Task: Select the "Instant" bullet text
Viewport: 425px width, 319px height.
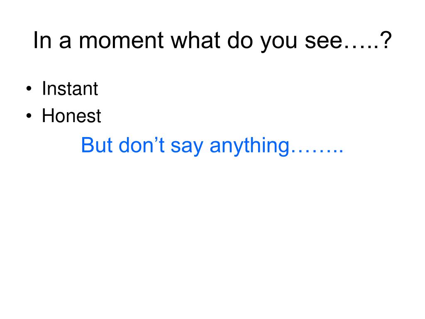Action: (x=70, y=88)
